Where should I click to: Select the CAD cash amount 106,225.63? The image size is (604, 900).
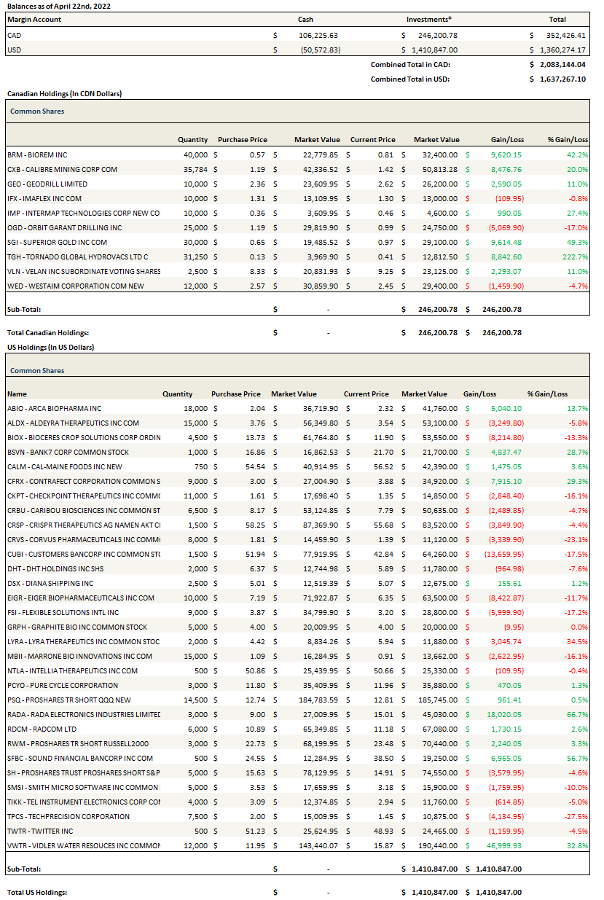pyautogui.click(x=318, y=35)
